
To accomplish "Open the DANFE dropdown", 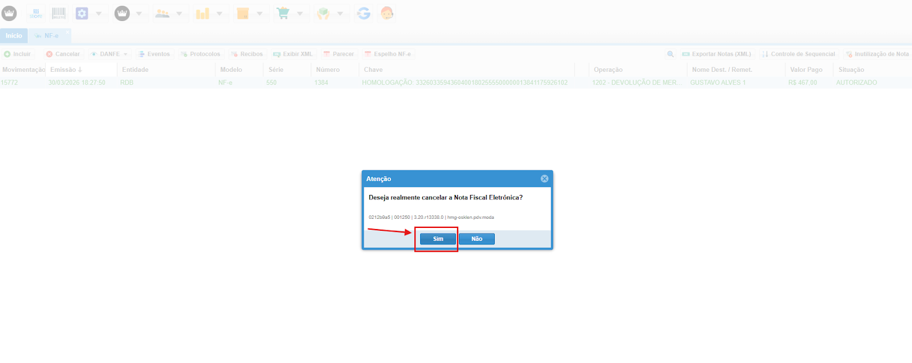I will pyautogui.click(x=109, y=54).
